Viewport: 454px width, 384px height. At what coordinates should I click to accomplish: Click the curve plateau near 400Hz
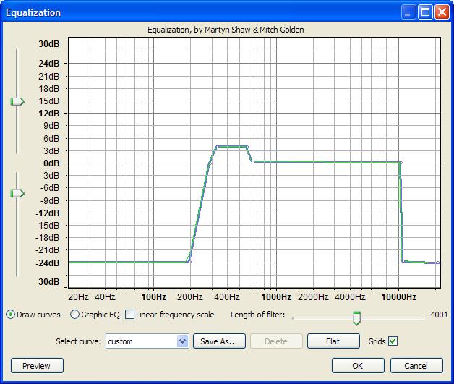click(x=231, y=146)
